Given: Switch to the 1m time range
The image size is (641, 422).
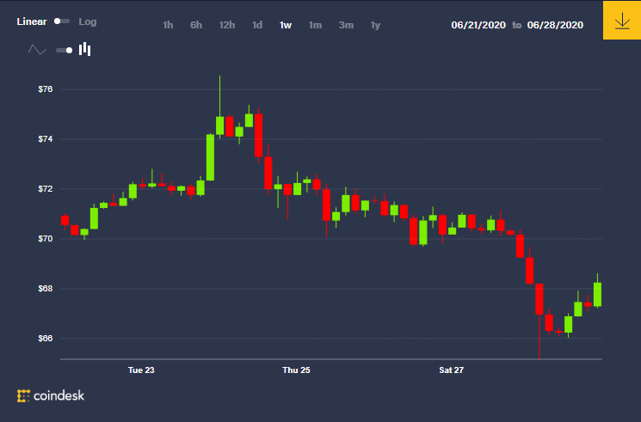Looking at the screenshot, I should pyautogui.click(x=315, y=25).
